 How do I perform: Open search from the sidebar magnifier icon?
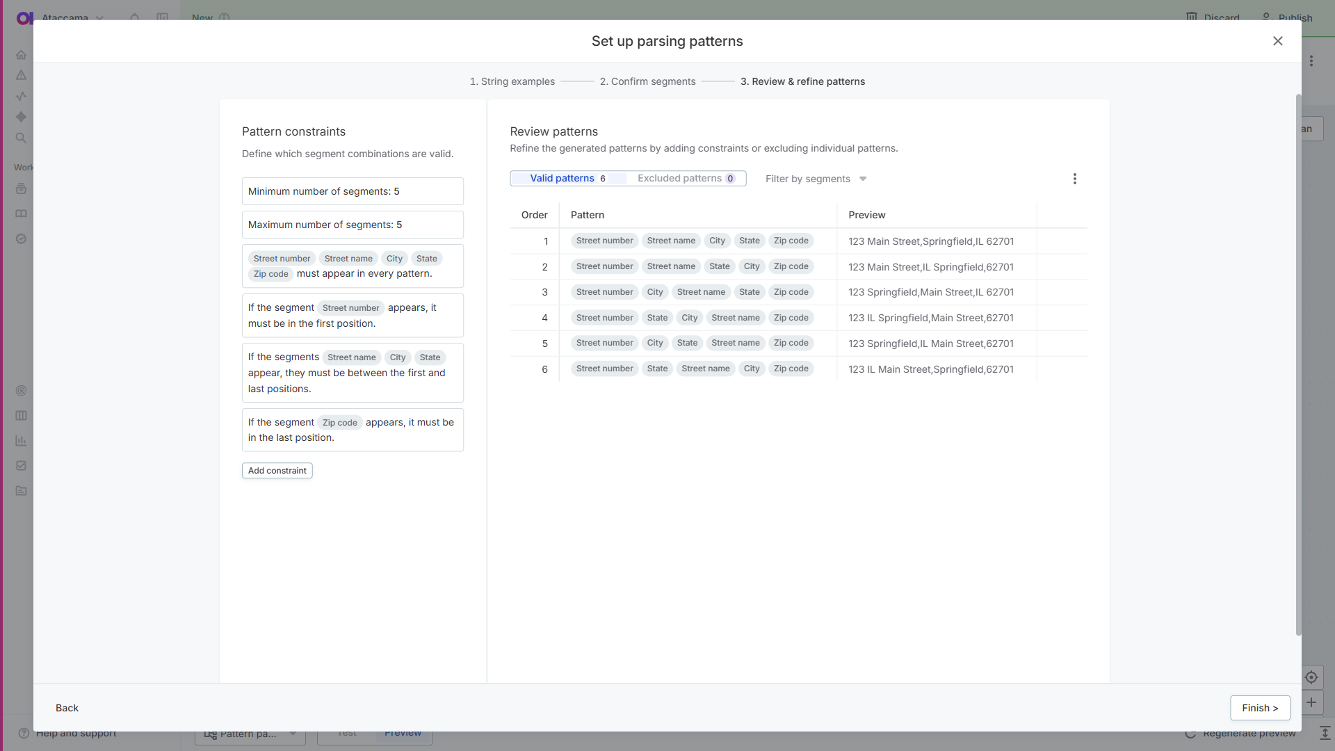point(22,138)
